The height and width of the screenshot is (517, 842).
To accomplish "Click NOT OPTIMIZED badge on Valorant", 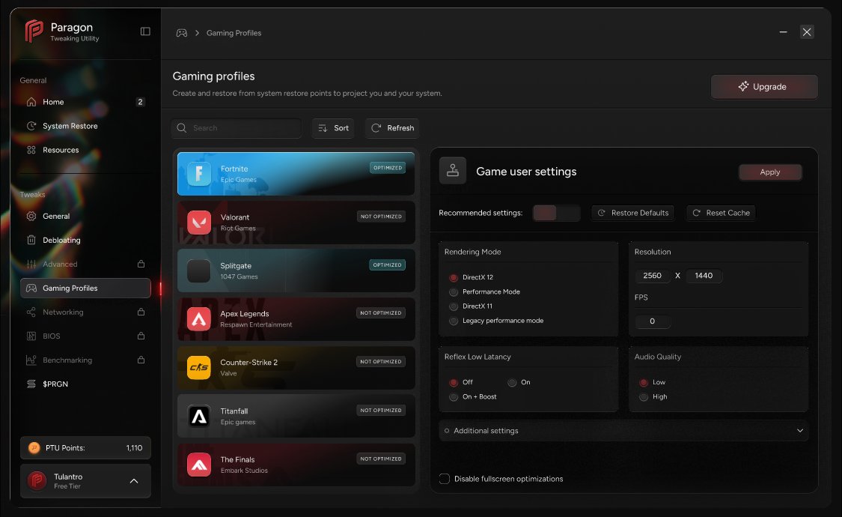I will (x=381, y=216).
